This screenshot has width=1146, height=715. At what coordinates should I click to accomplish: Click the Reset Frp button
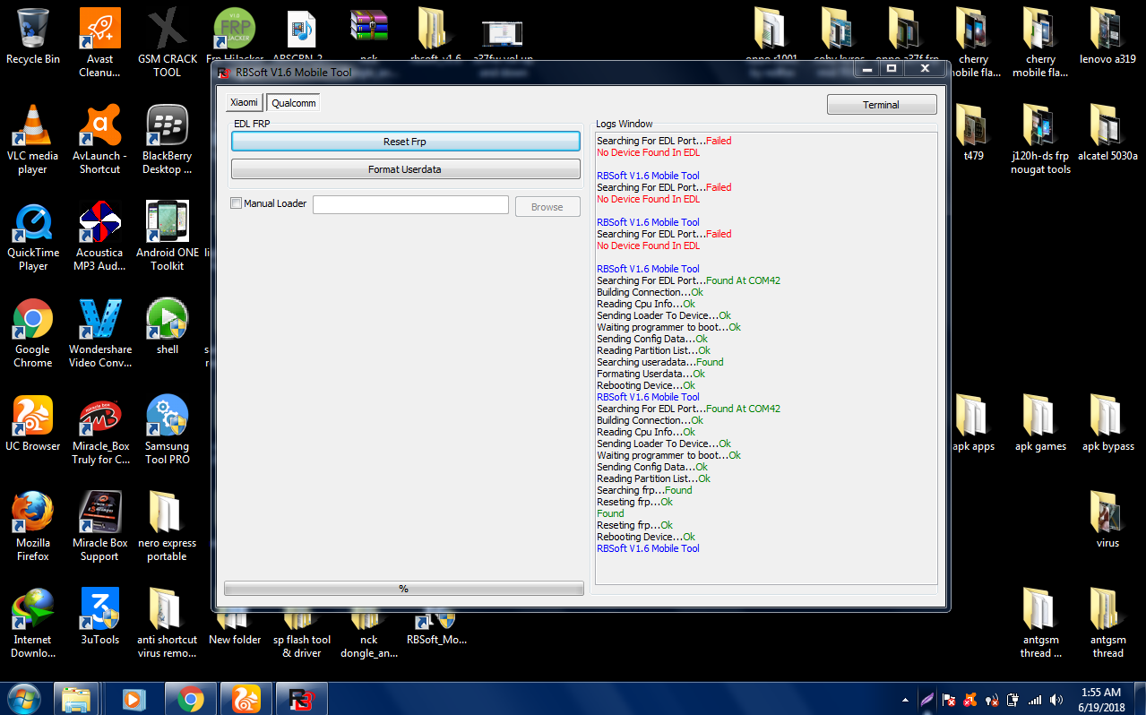point(405,142)
